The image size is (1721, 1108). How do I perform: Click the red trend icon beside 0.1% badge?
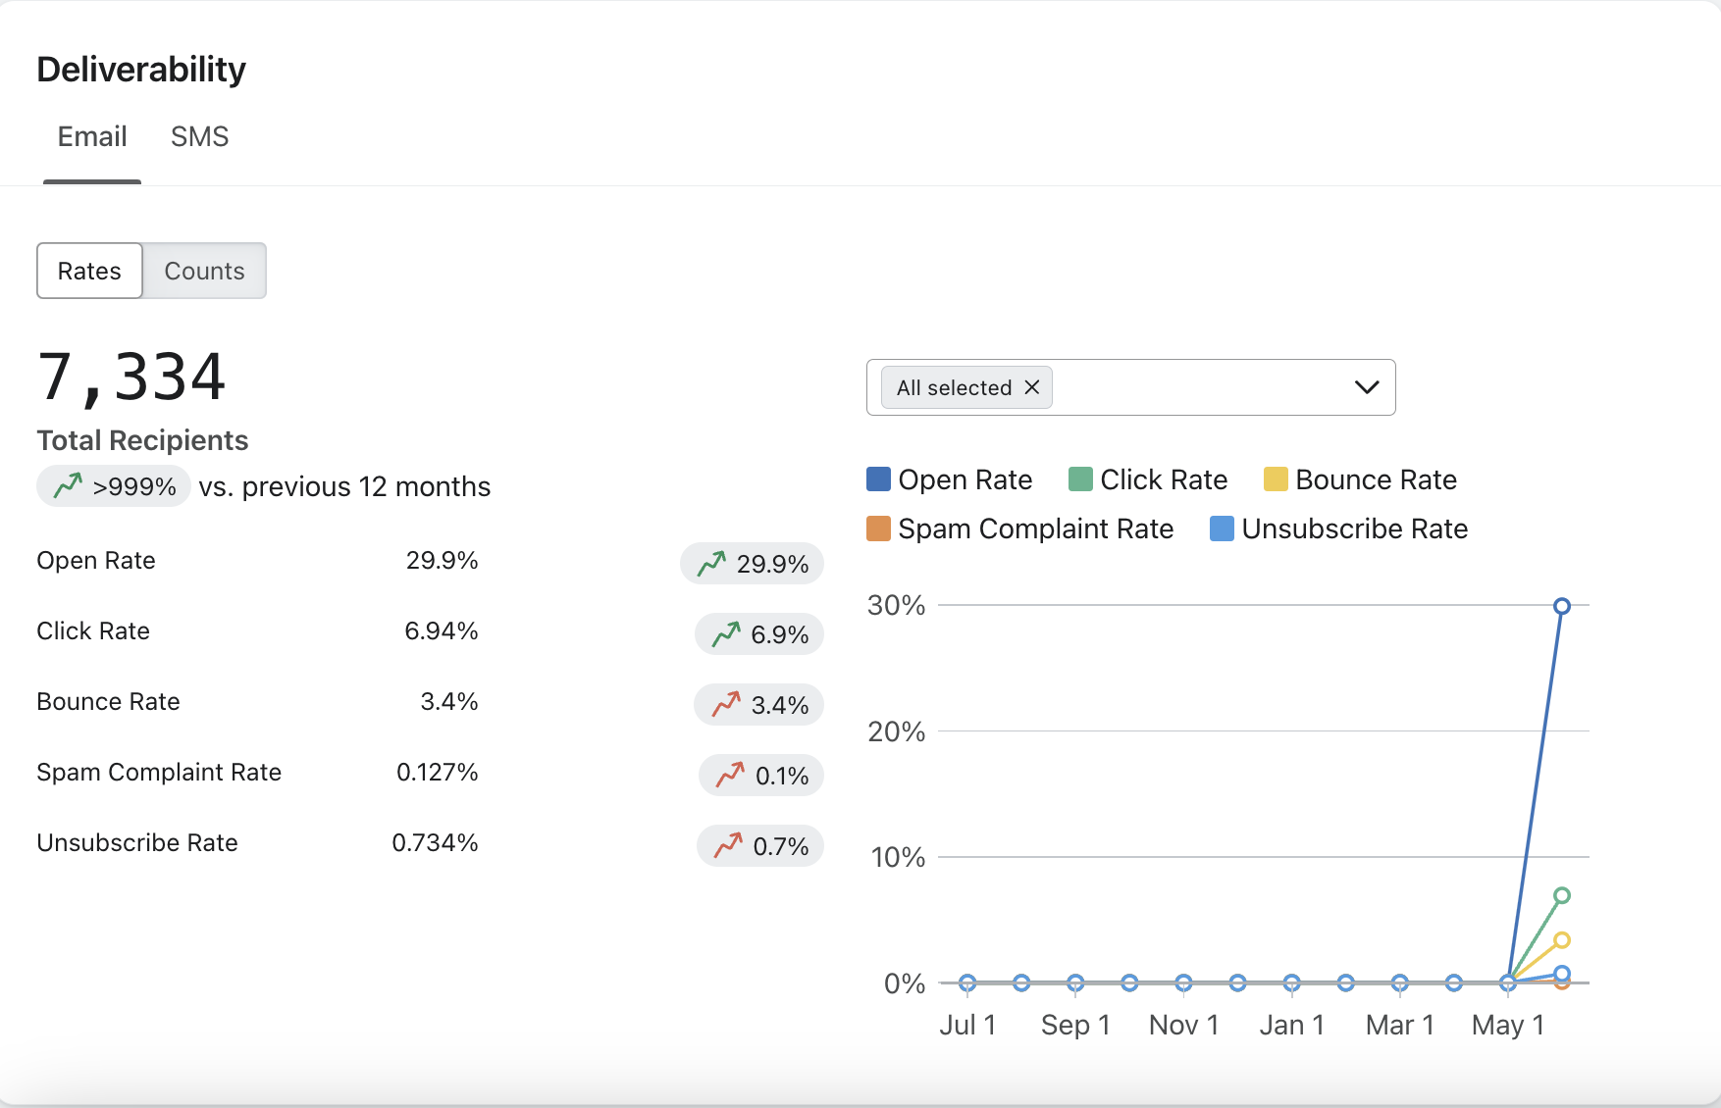730,775
